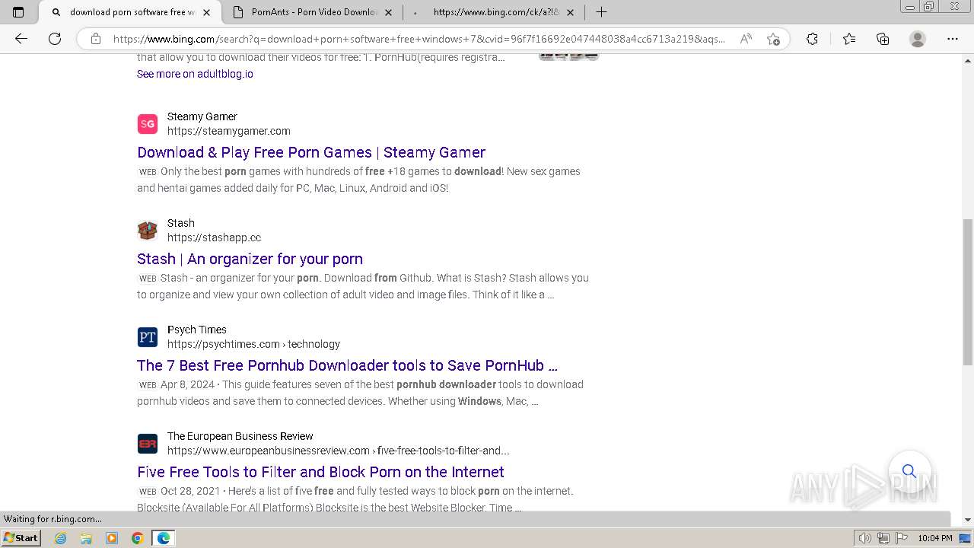Open media player taskbar icon
This screenshot has height=548, width=974.
pos(112,538)
